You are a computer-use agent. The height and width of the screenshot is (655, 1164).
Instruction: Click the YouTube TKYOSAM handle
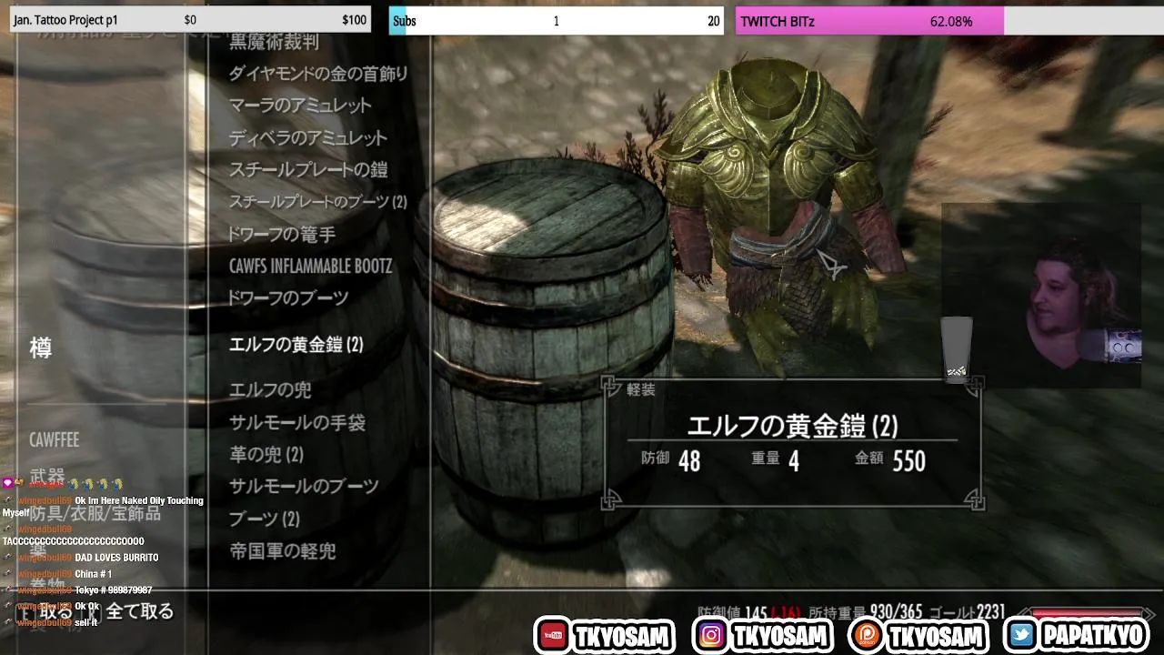click(623, 636)
